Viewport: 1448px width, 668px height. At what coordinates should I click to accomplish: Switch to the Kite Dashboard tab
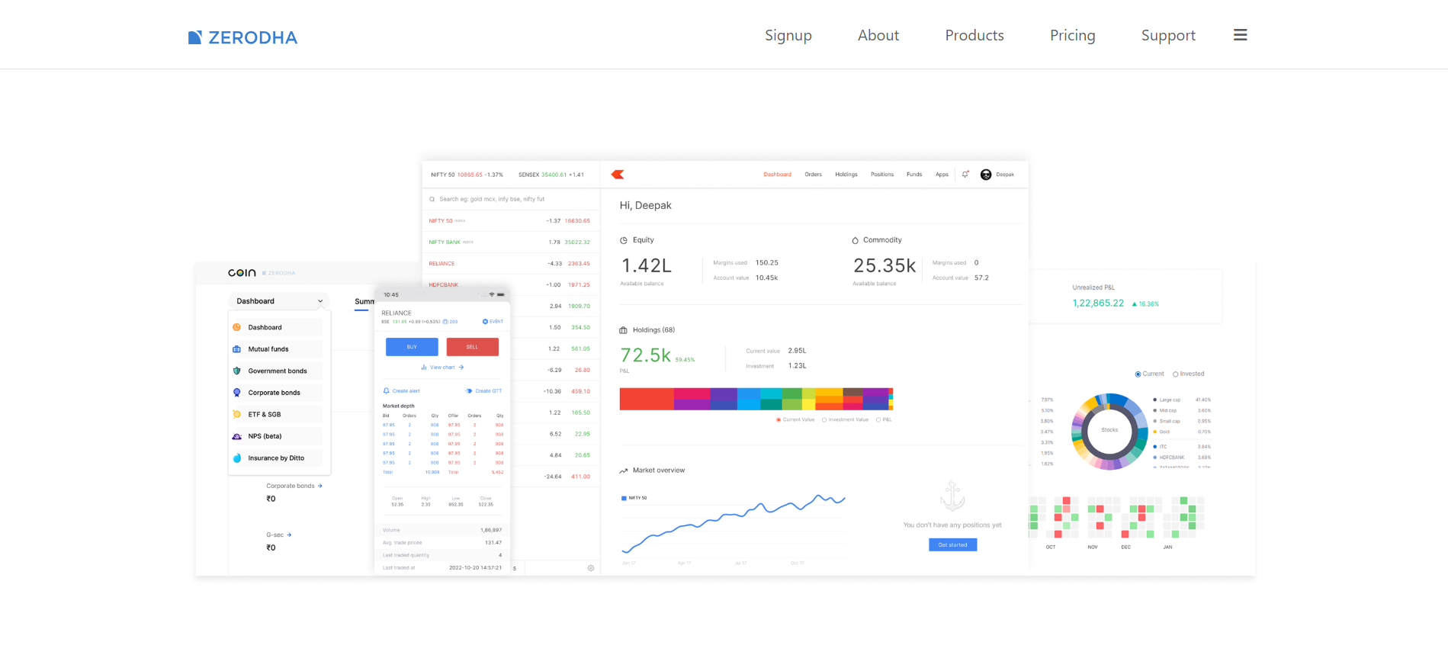click(778, 175)
